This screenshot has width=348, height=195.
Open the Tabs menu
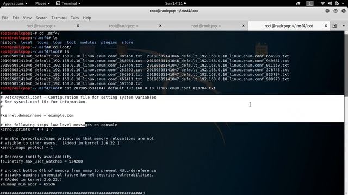coord(75,18)
